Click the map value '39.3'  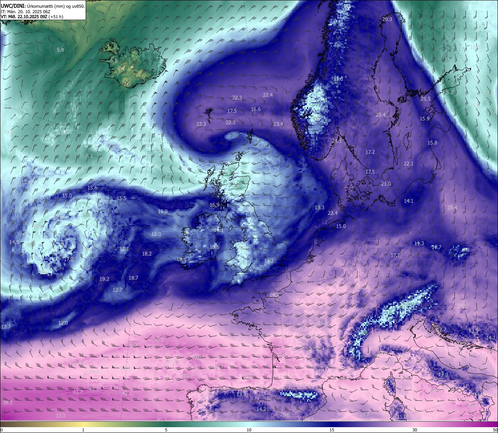click(7, 402)
